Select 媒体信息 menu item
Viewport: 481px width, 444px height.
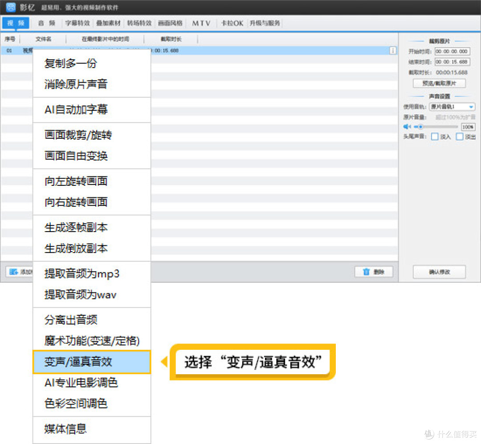coord(92,429)
